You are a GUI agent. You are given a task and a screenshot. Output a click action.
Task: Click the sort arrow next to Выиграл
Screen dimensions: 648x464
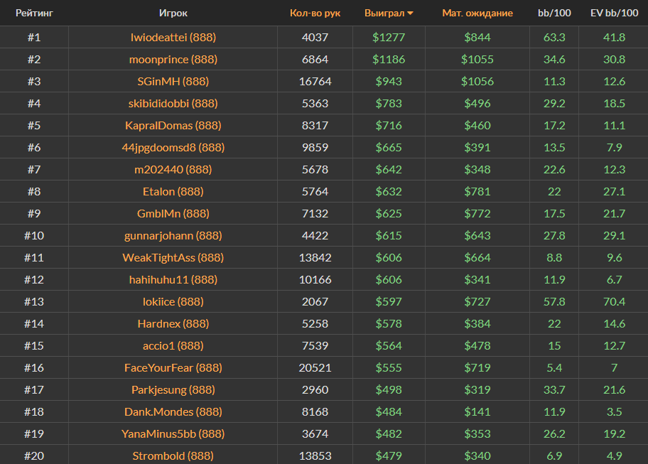(x=410, y=14)
